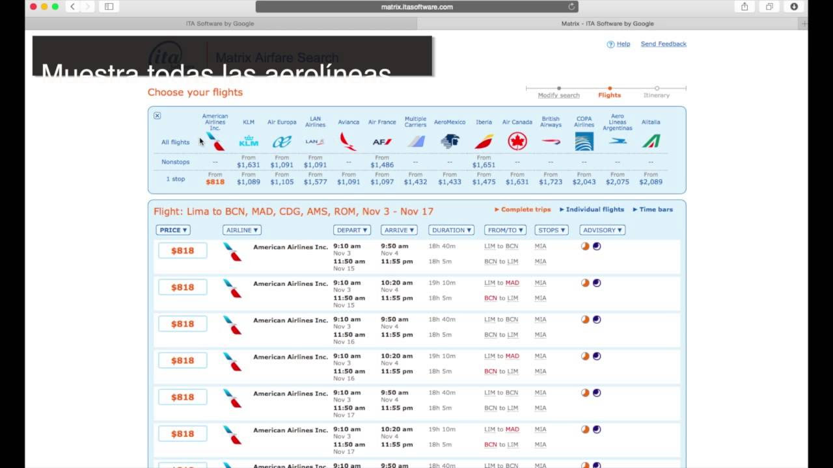Filter by COPA Airlines logo
The height and width of the screenshot is (468, 833).
click(584, 141)
